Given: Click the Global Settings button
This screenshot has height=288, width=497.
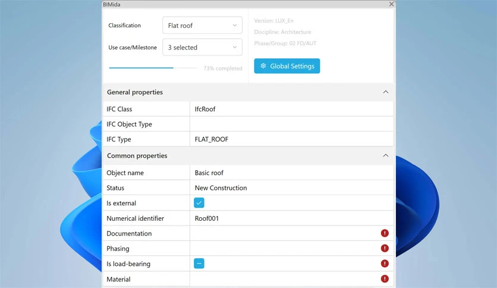Looking at the screenshot, I should click(x=287, y=66).
